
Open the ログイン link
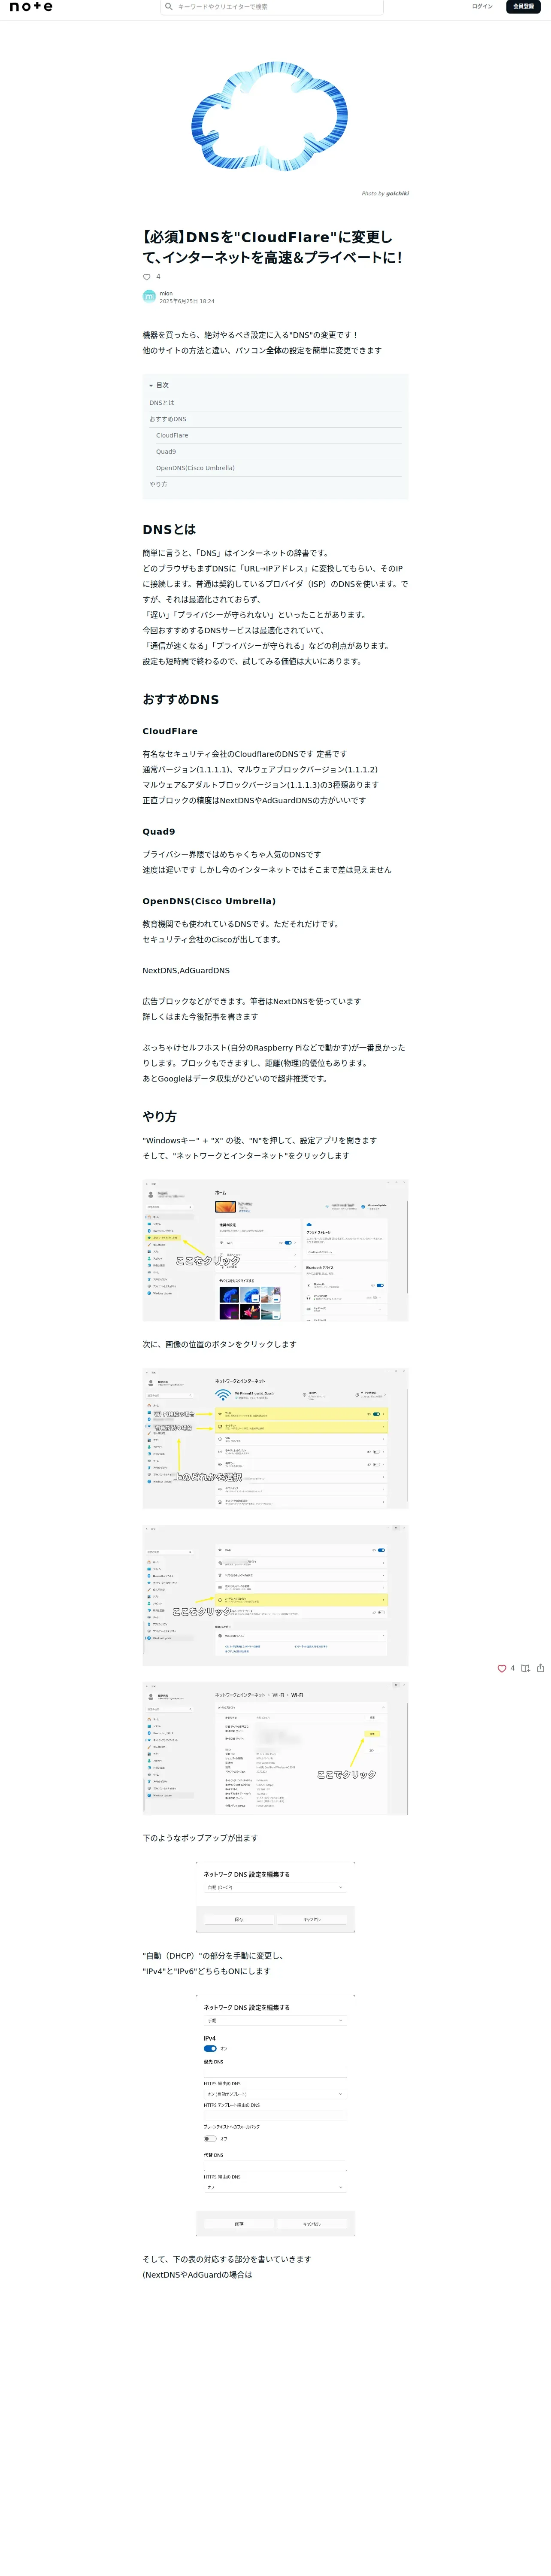pyautogui.click(x=482, y=6)
